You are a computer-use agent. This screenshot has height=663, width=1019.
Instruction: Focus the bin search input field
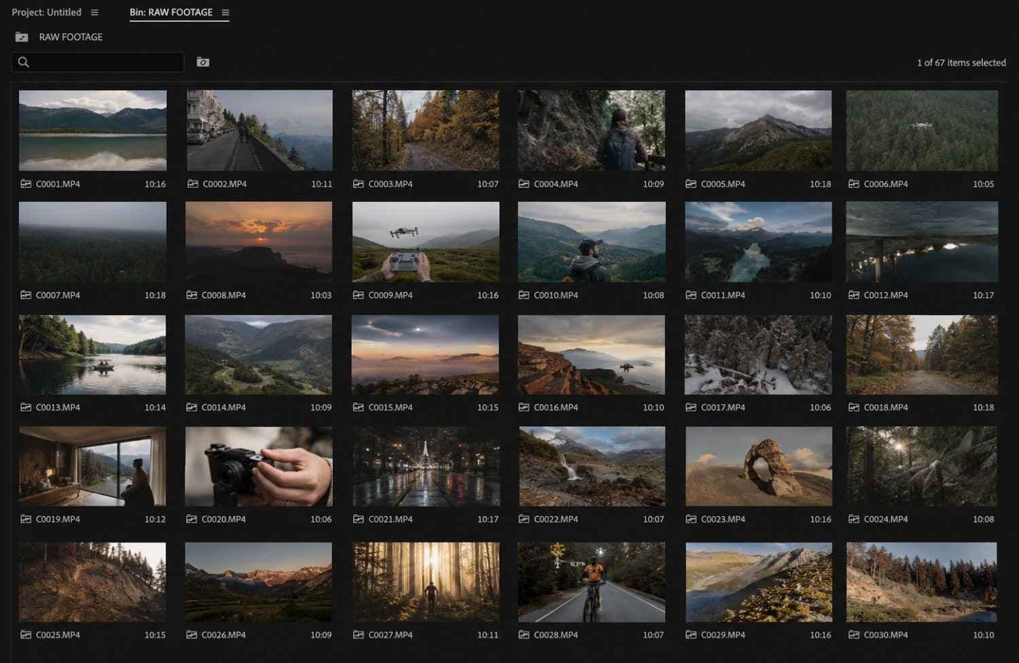pos(98,62)
